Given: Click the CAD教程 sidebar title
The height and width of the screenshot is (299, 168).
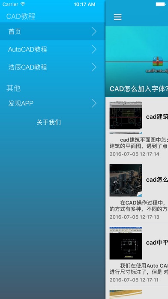Looking at the screenshot, I should pos(21,16).
